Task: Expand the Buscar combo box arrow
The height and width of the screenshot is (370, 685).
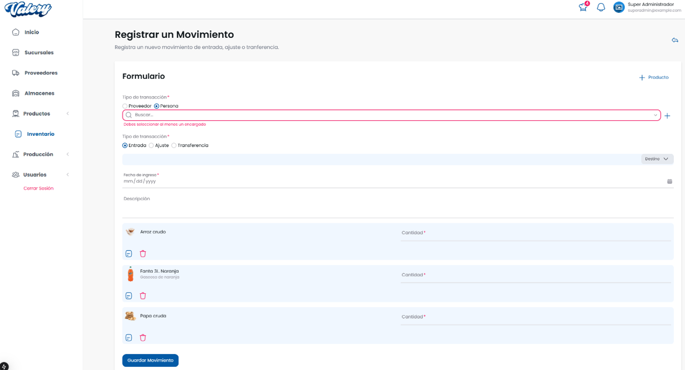Action: (655, 115)
